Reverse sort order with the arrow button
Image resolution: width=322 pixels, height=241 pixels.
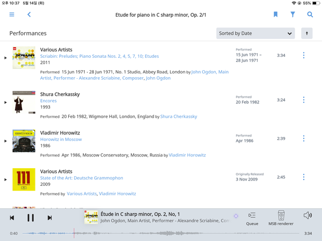point(307,33)
